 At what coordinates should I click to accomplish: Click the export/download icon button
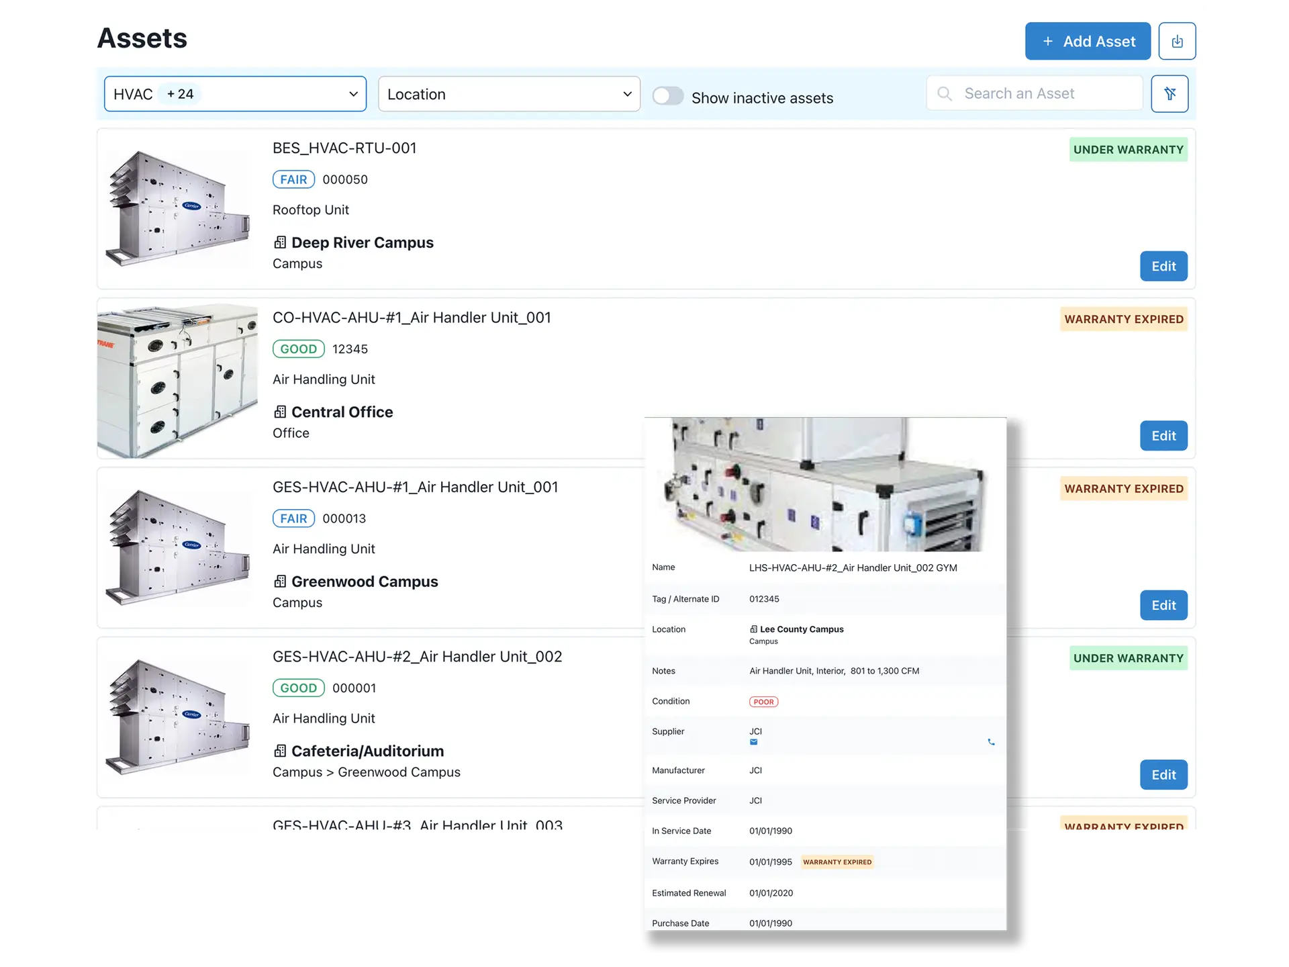tap(1177, 42)
